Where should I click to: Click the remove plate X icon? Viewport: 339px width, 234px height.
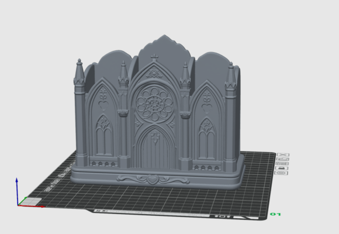283,154
